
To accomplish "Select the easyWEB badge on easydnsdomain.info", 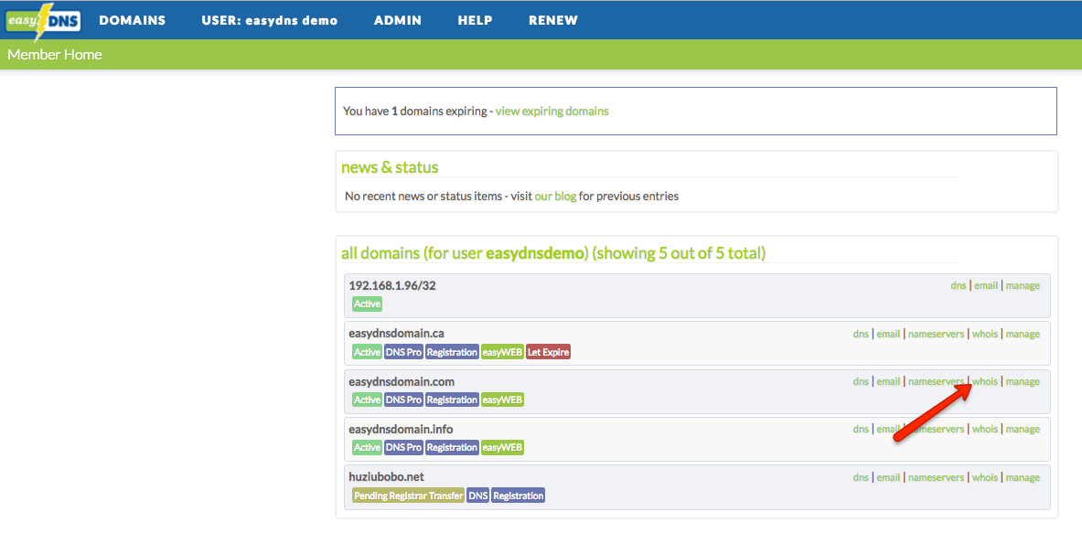I will (x=502, y=447).
